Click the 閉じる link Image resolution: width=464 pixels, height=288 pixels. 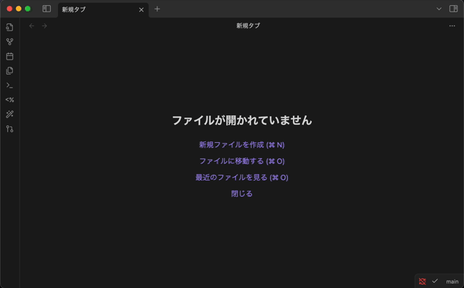[x=241, y=194]
